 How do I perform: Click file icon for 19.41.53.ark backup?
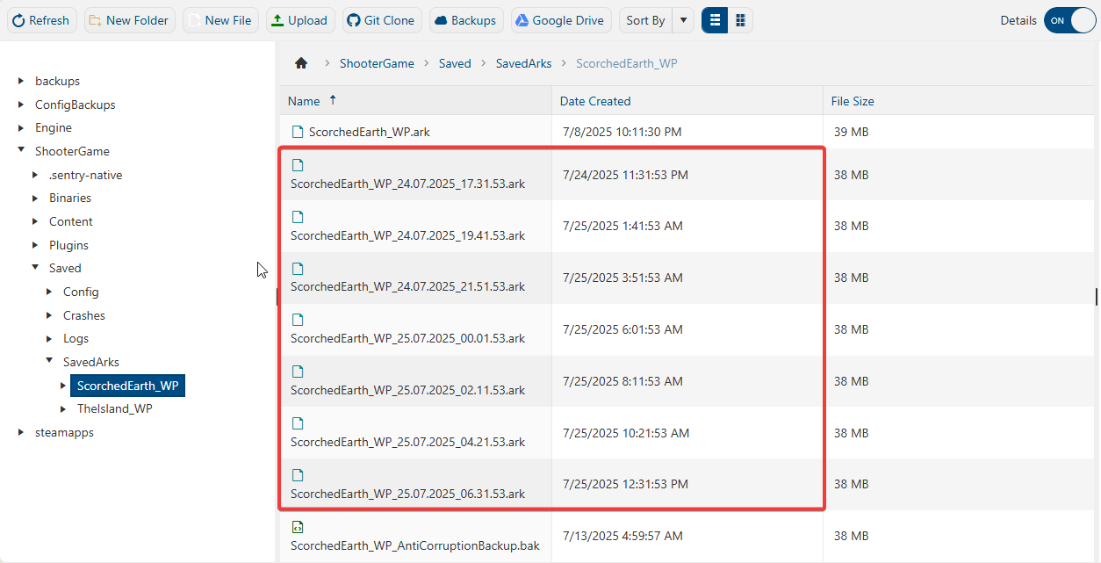297,216
